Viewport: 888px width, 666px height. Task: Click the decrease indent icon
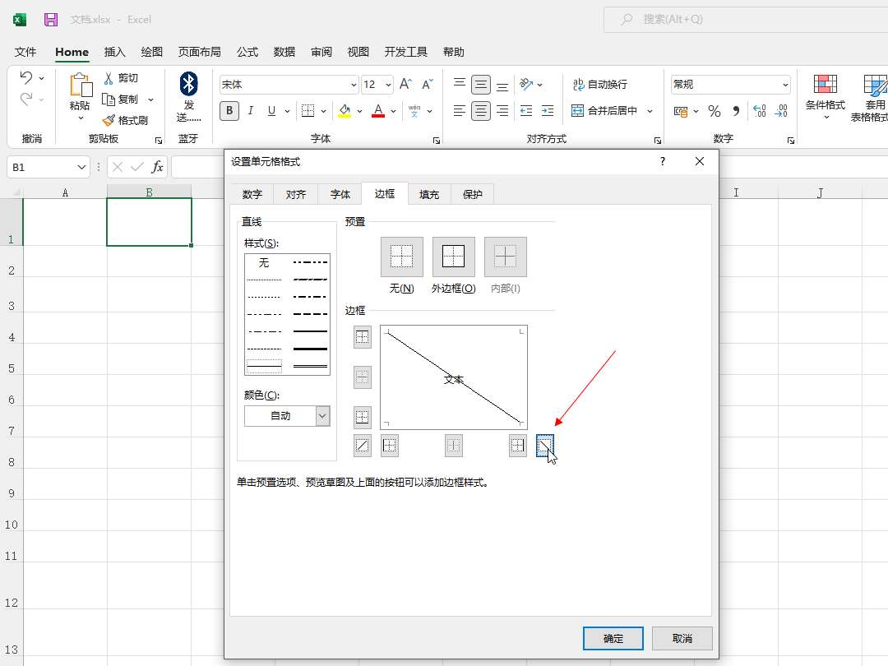[x=526, y=110]
